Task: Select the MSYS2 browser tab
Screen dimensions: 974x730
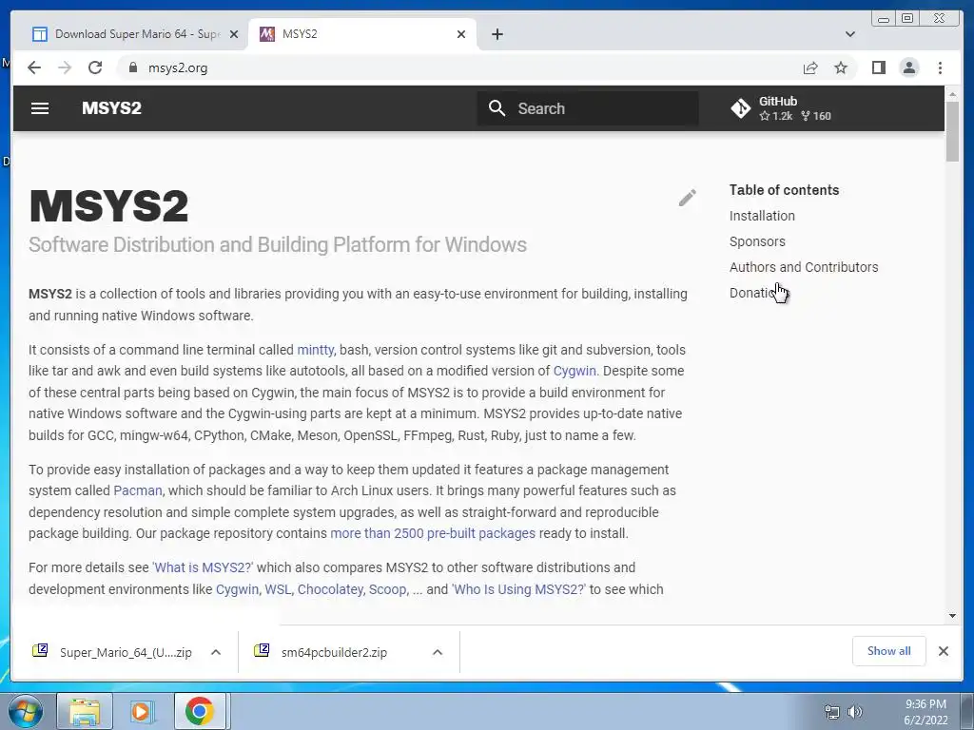Action: pos(362,34)
